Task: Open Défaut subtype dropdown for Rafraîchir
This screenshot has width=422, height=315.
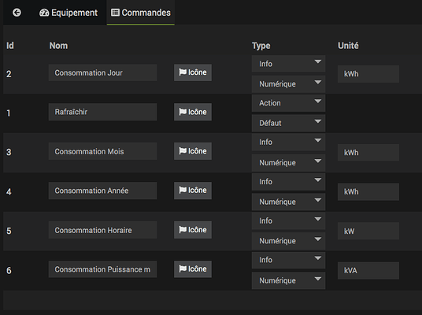Action: tap(288, 123)
